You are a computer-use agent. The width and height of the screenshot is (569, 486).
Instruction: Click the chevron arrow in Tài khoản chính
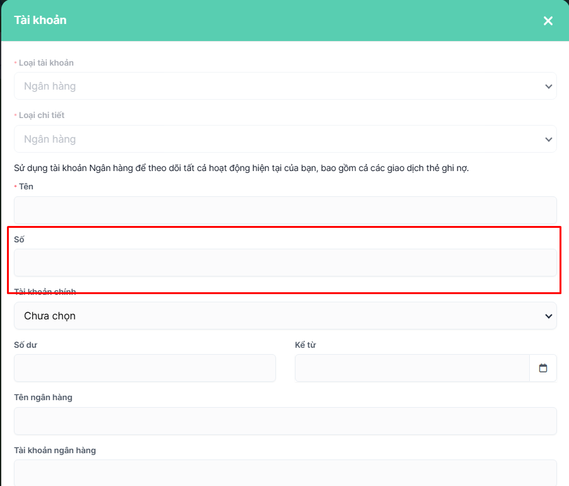pyautogui.click(x=548, y=316)
